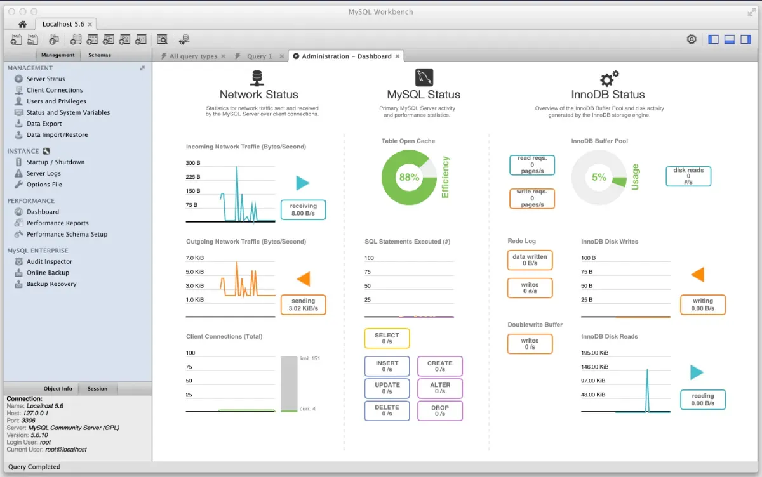This screenshot has width=762, height=477.
Task: Click the create new table icon
Action: [x=92, y=39]
